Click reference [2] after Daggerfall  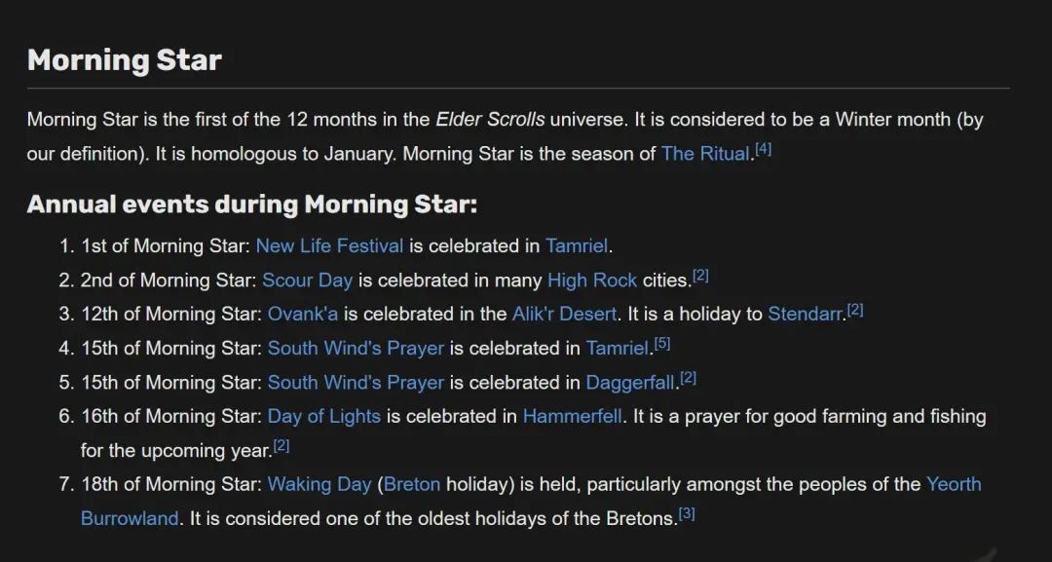coord(688,378)
